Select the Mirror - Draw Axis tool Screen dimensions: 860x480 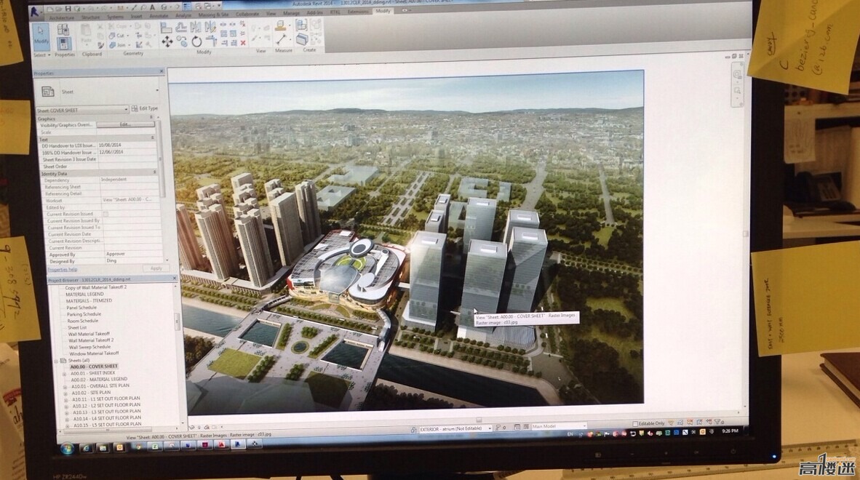pyautogui.click(x=210, y=27)
